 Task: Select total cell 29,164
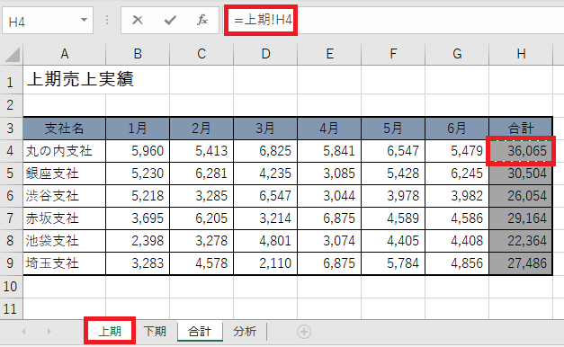pos(521,218)
